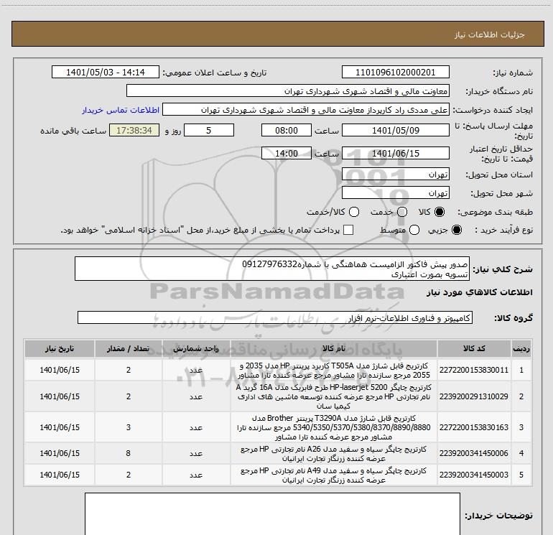
Task: Click the واحد شمارش column header
Action: (196, 348)
